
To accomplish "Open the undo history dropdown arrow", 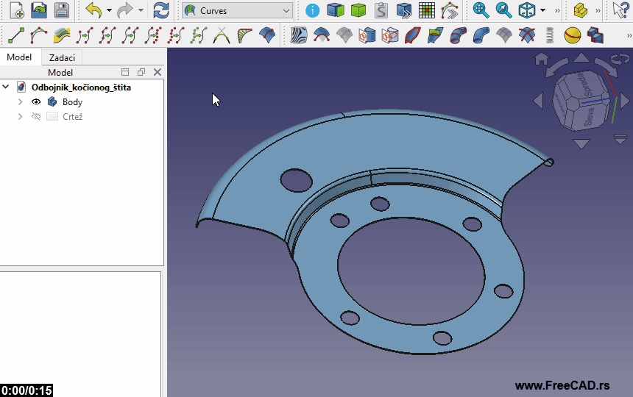I will tap(109, 10).
